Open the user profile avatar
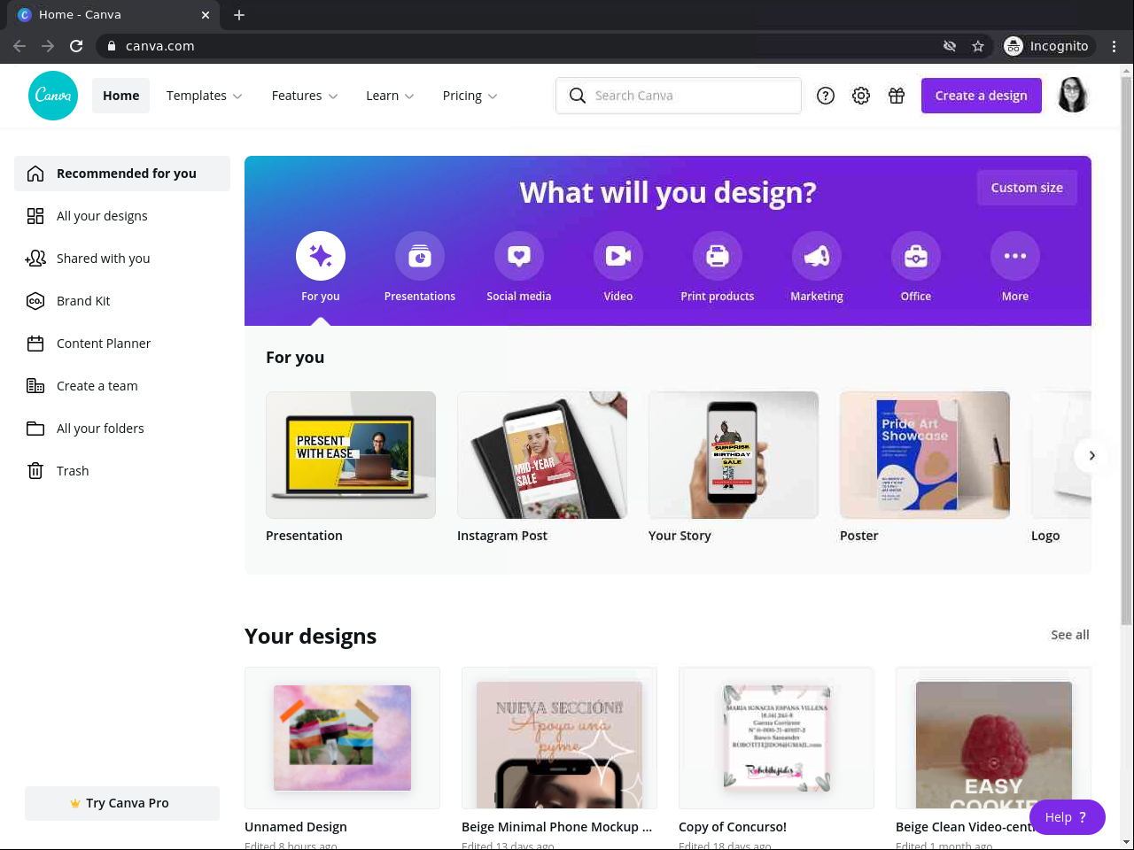This screenshot has width=1134, height=850. [x=1073, y=96]
